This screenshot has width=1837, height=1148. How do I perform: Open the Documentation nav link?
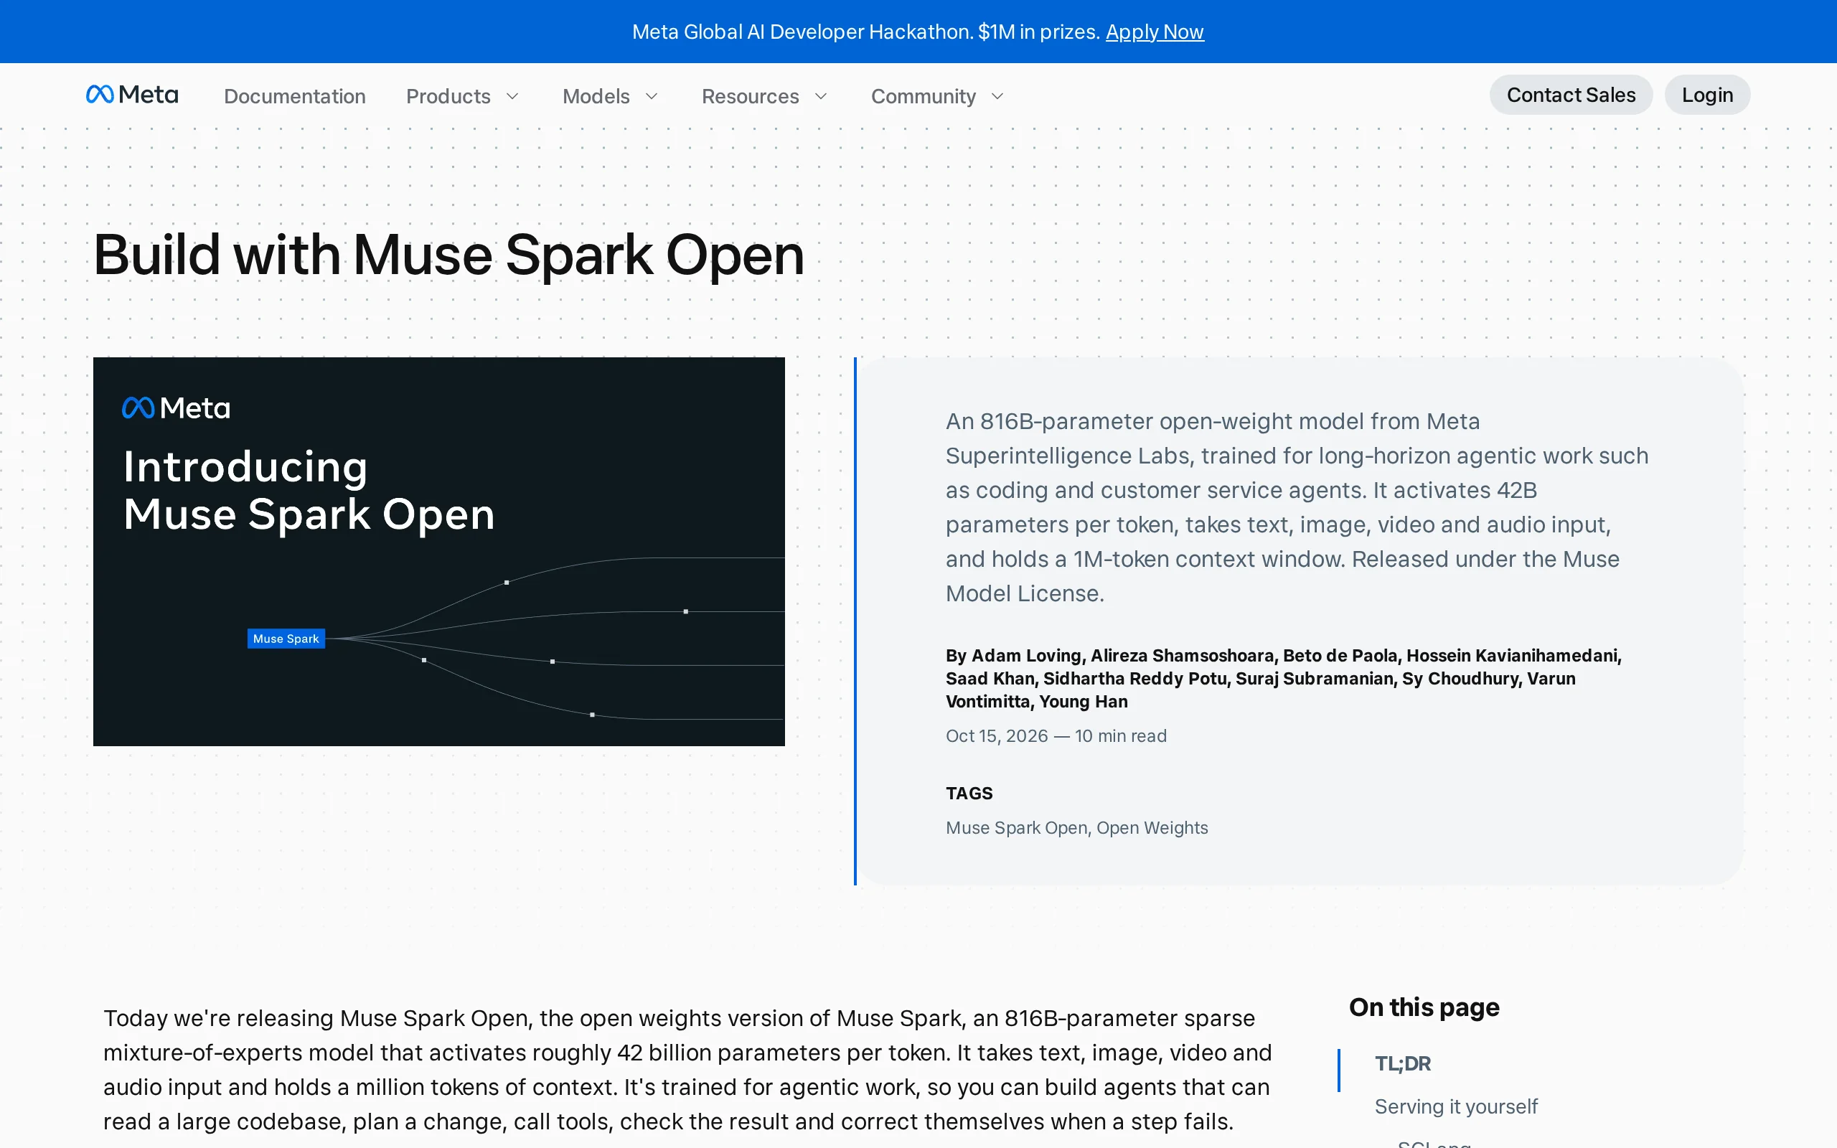294,96
